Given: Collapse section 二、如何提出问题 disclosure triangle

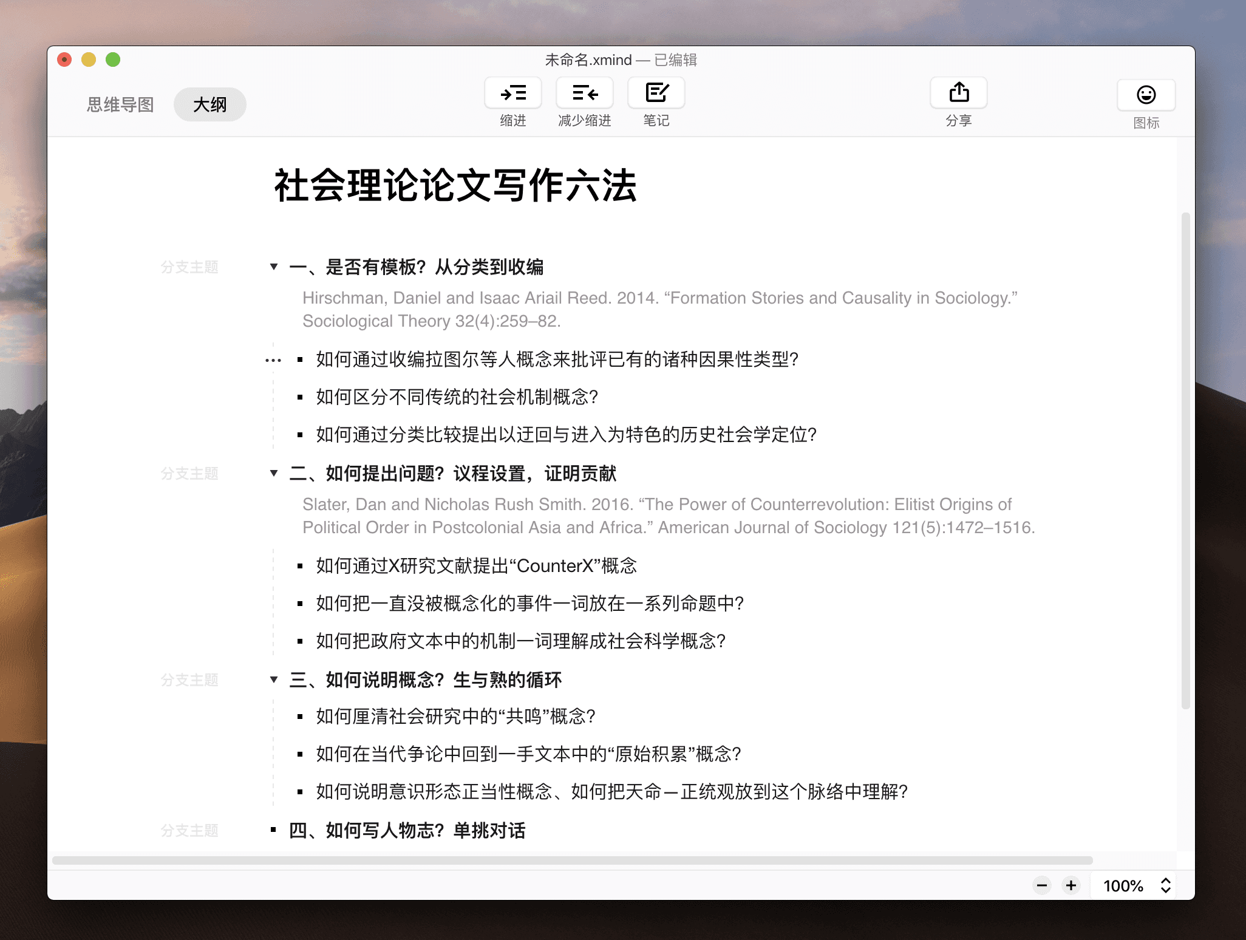Looking at the screenshot, I should point(274,473).
